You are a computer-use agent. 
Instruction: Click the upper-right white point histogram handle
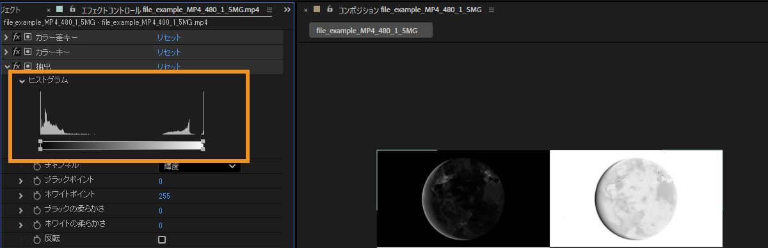click(x=204, y=141)
